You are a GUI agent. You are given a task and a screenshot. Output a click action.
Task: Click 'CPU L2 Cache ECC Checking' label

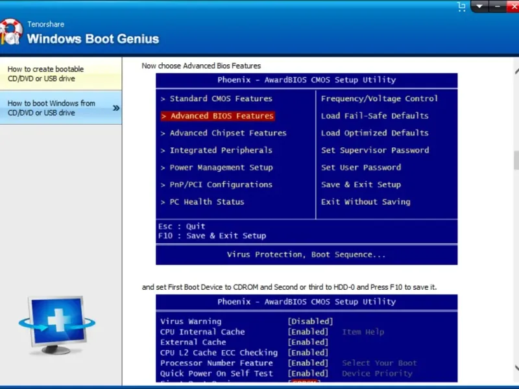point(219,353)
